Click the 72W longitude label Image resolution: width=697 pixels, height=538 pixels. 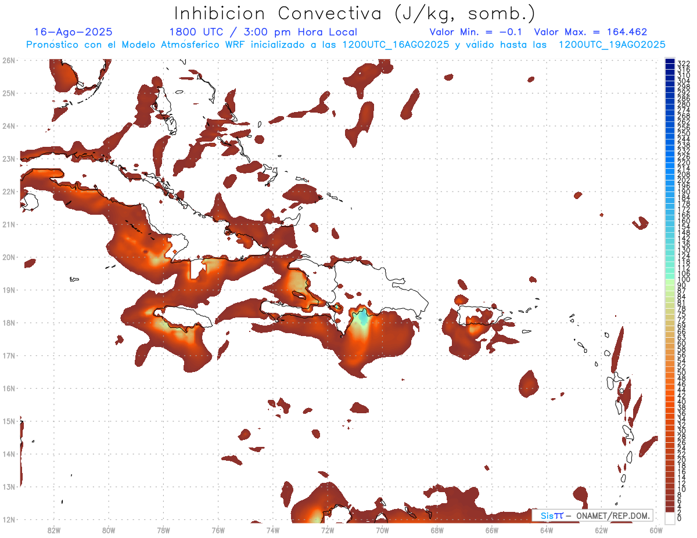pos(328,530)
